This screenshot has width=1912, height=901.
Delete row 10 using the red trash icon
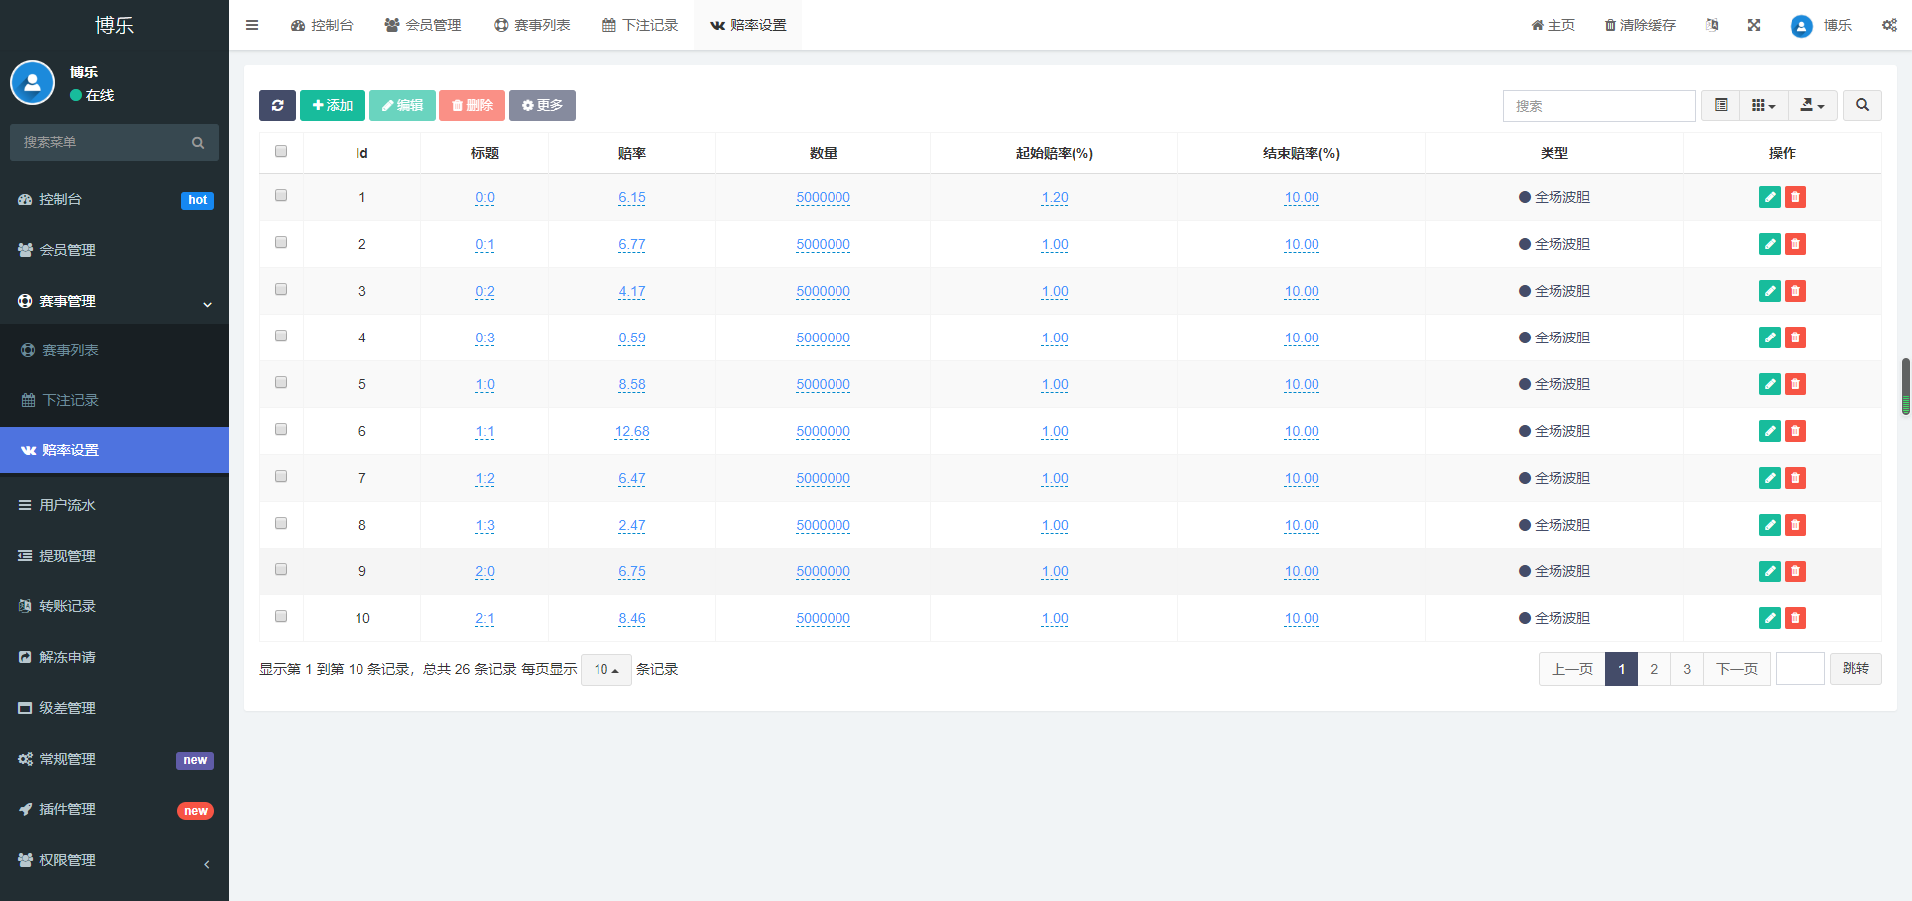pyautogui.click(x=1795, y=618)
